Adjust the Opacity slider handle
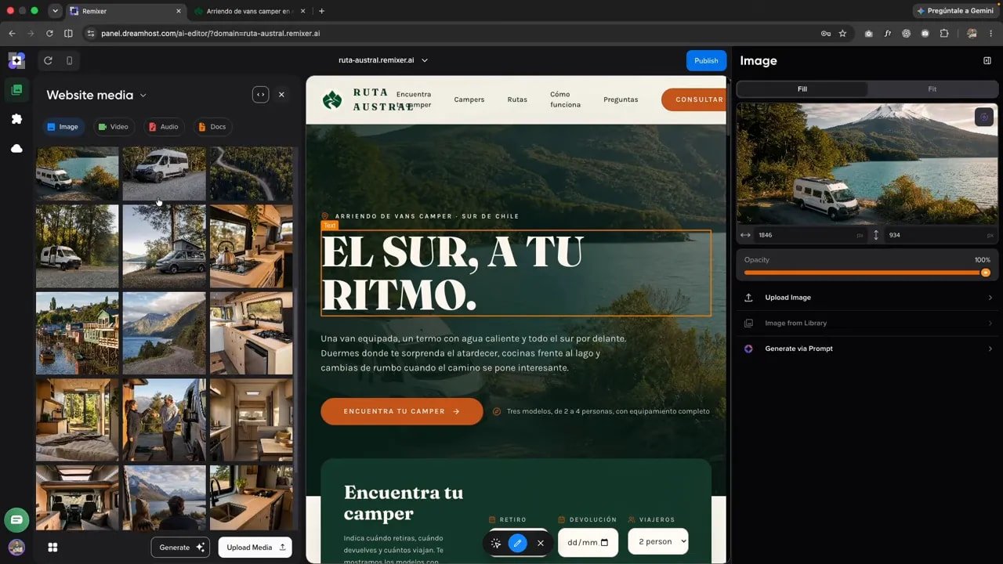The width and height of the screenshot is (1003, 564). point(986,273)
